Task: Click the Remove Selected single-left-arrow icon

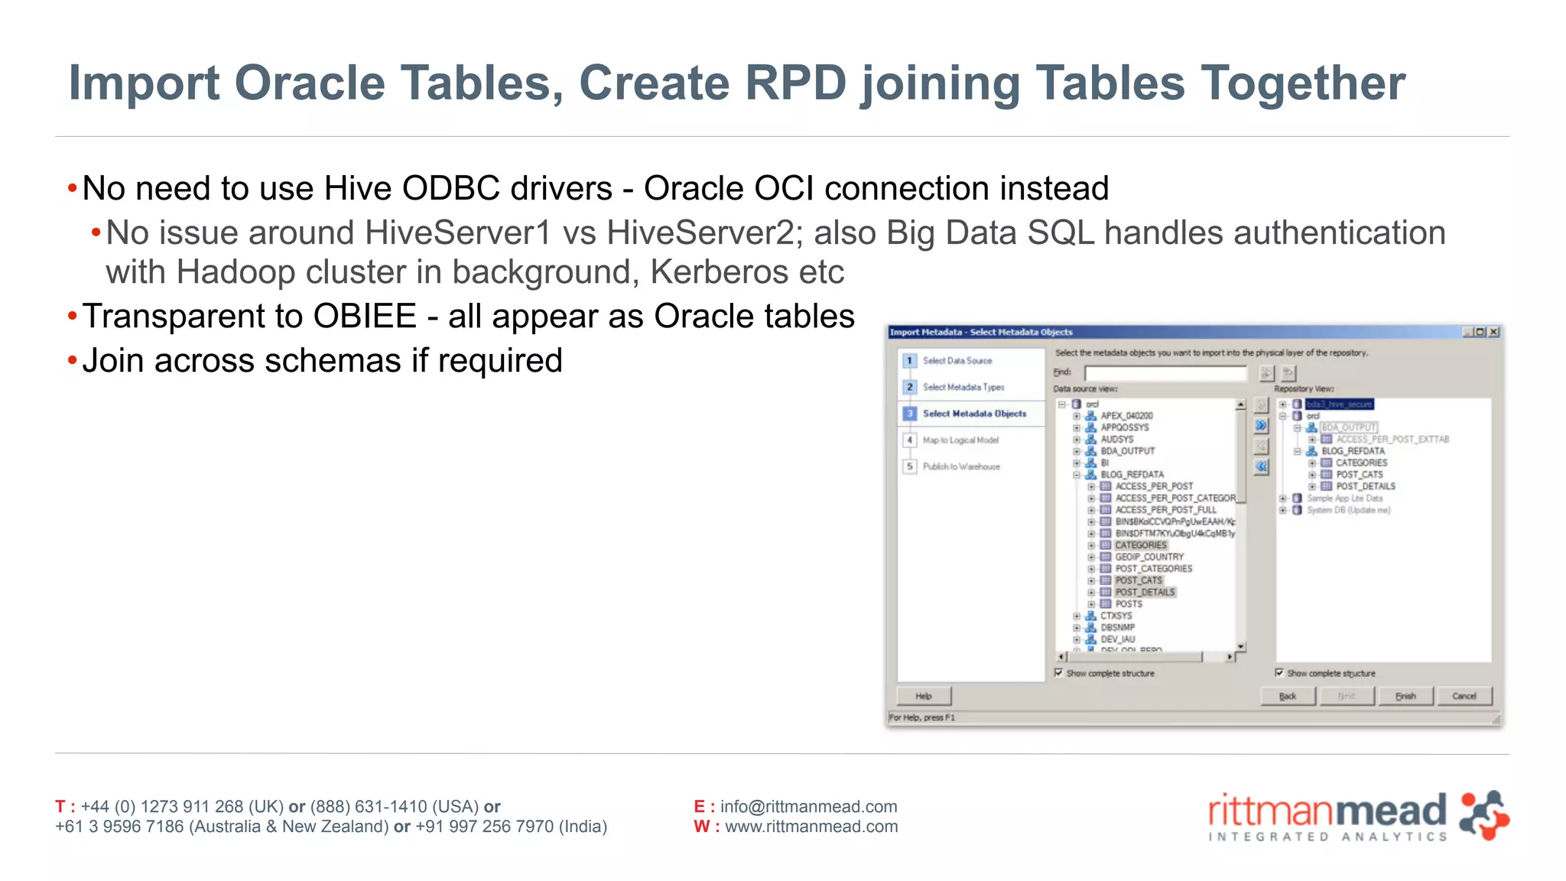Action: pos(1262,447)
